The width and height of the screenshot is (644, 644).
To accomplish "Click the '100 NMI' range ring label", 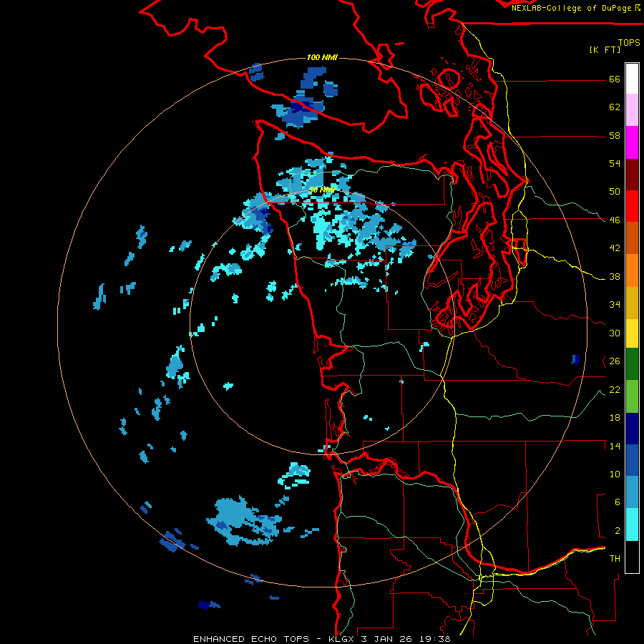I will click(322, 57).
